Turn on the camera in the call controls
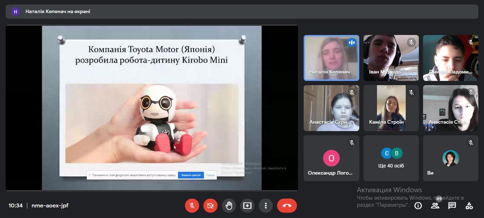The height and width of the screenshot is (218, 484). tap(210, 206)
